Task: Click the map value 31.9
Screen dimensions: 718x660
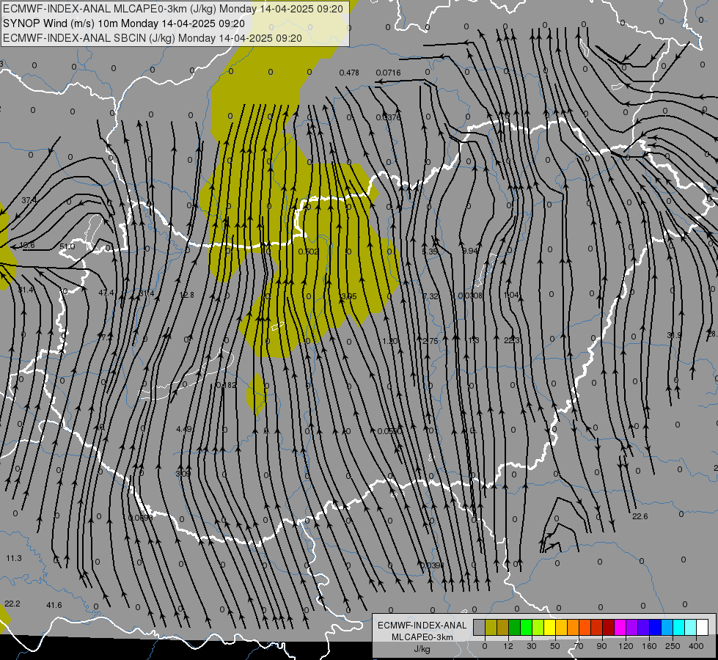Action: click(x=674, y=336)
